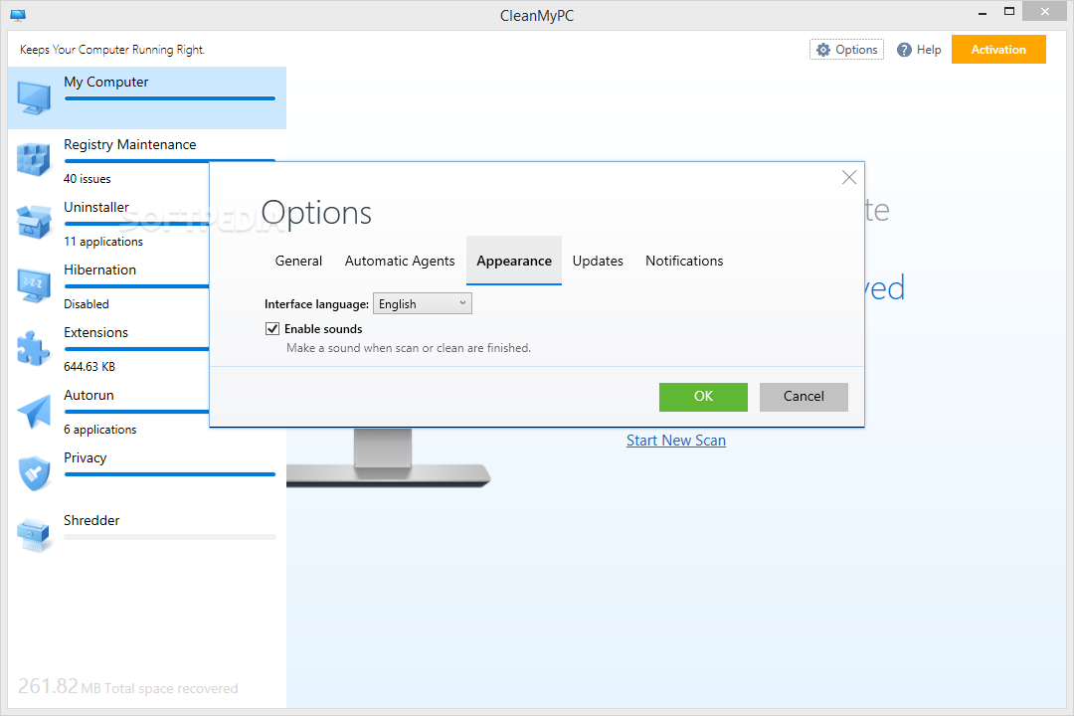The height and width of the screenshot is (716, 1074).
Task: Click the Cancel button
Action: coord(804,397)
